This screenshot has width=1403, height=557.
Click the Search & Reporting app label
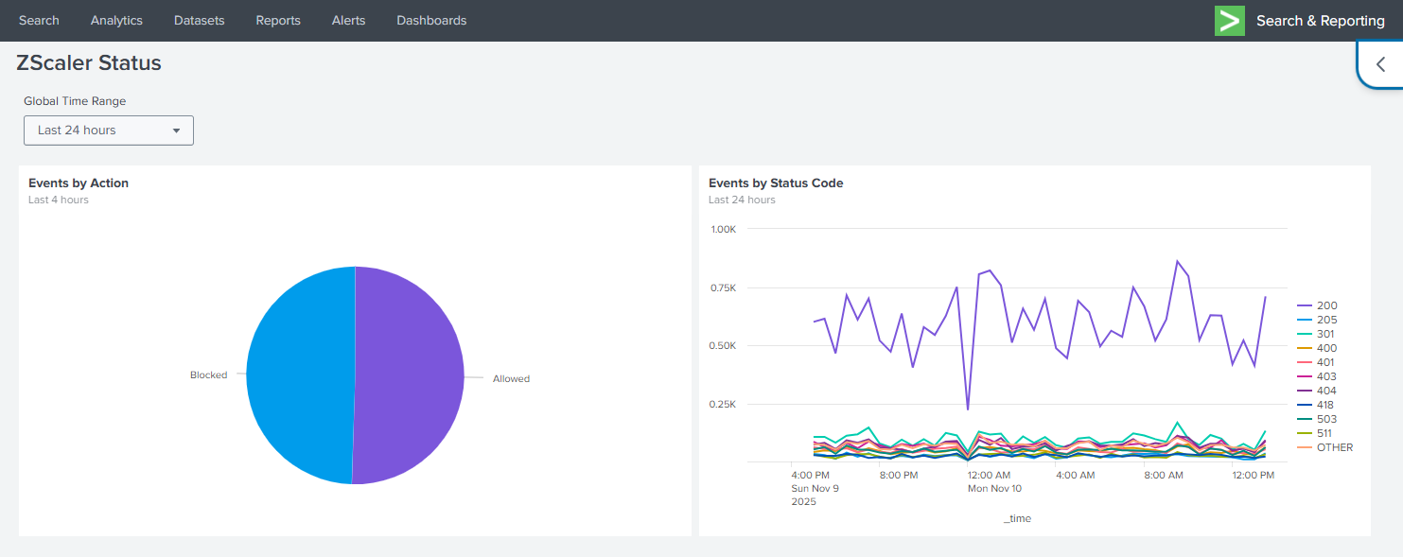1320,21
